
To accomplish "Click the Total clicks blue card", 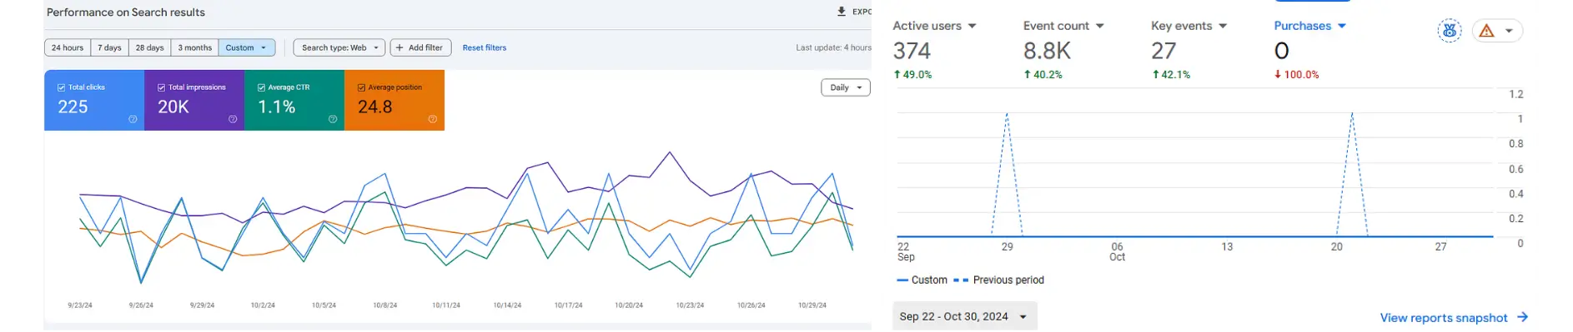I will pyautogui.click(x=94, y=100).
